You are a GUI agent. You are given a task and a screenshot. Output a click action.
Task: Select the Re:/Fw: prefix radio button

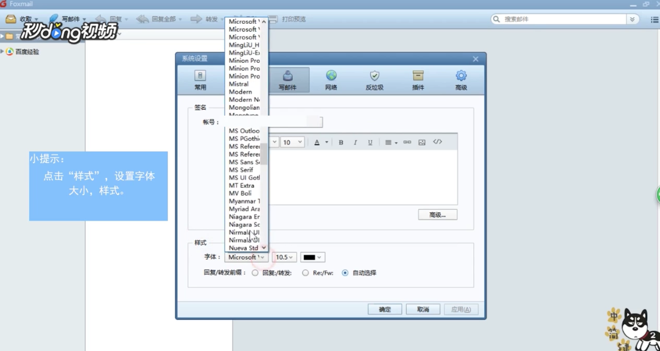tap(305, 272)
